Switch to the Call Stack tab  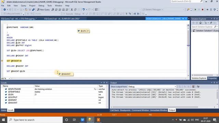[115, 110]
